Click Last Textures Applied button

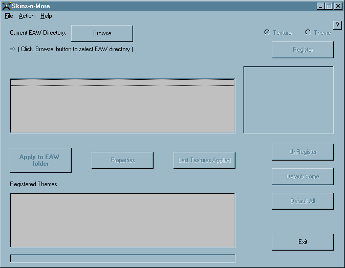[x=204, y=160]
